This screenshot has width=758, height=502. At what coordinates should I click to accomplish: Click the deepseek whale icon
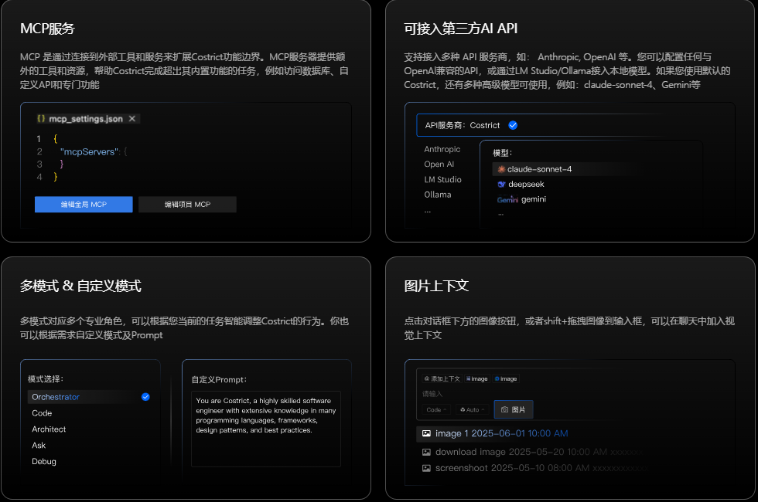click(x=501, y=185)
